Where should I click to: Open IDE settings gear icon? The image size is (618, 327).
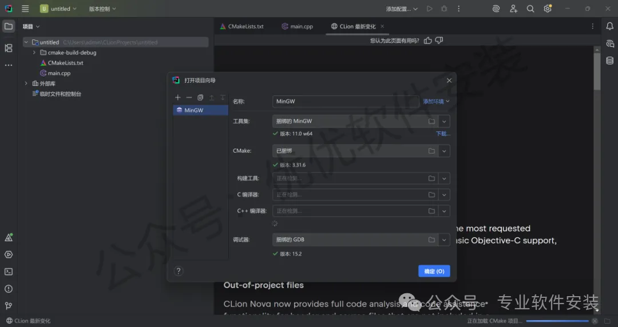pos(548,9)
